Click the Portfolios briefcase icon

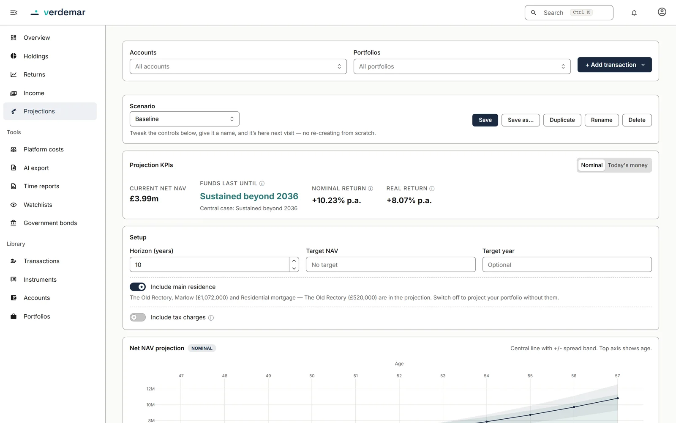[14, 316]
